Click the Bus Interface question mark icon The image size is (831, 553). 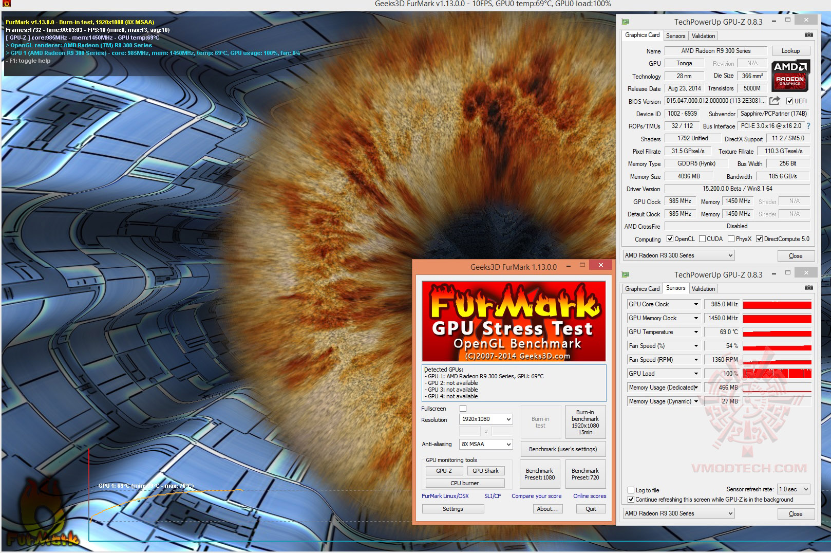tap(808, 126)
